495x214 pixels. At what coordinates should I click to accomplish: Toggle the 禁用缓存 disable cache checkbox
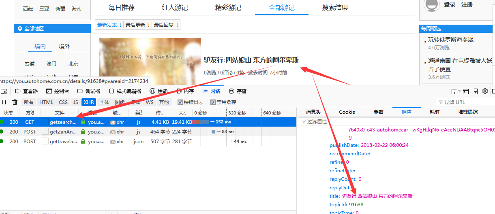tap(213, 102)
